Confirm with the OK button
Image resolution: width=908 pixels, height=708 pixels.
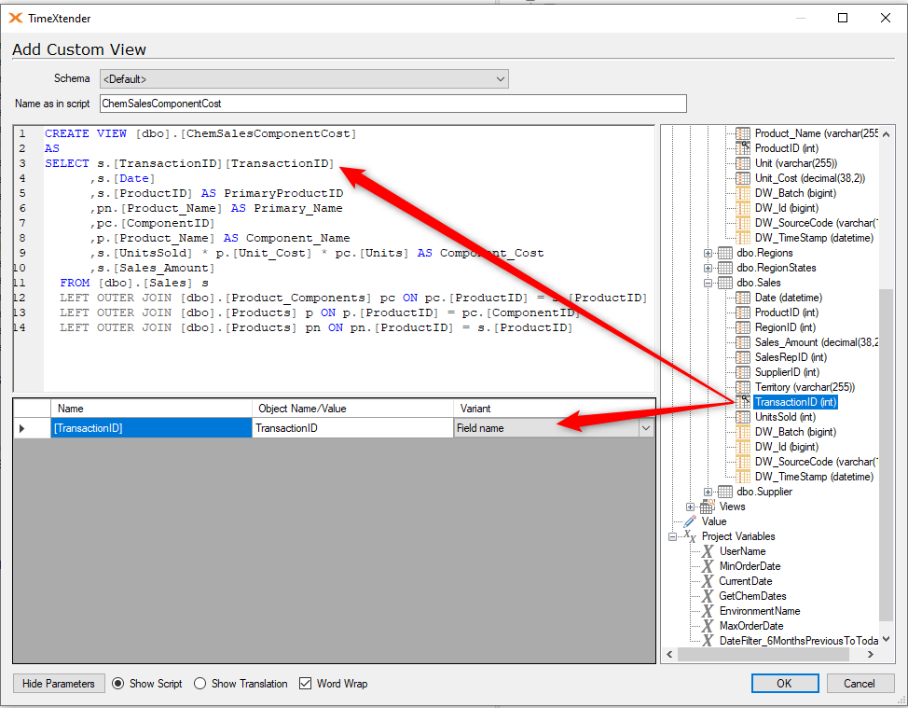pyautogui.click(x=785, y=684)
